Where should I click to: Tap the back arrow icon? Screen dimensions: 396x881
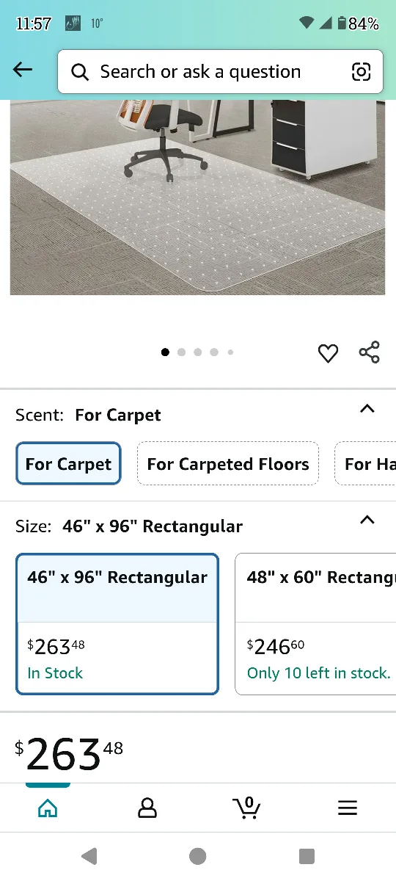click(x=23, y=70)
